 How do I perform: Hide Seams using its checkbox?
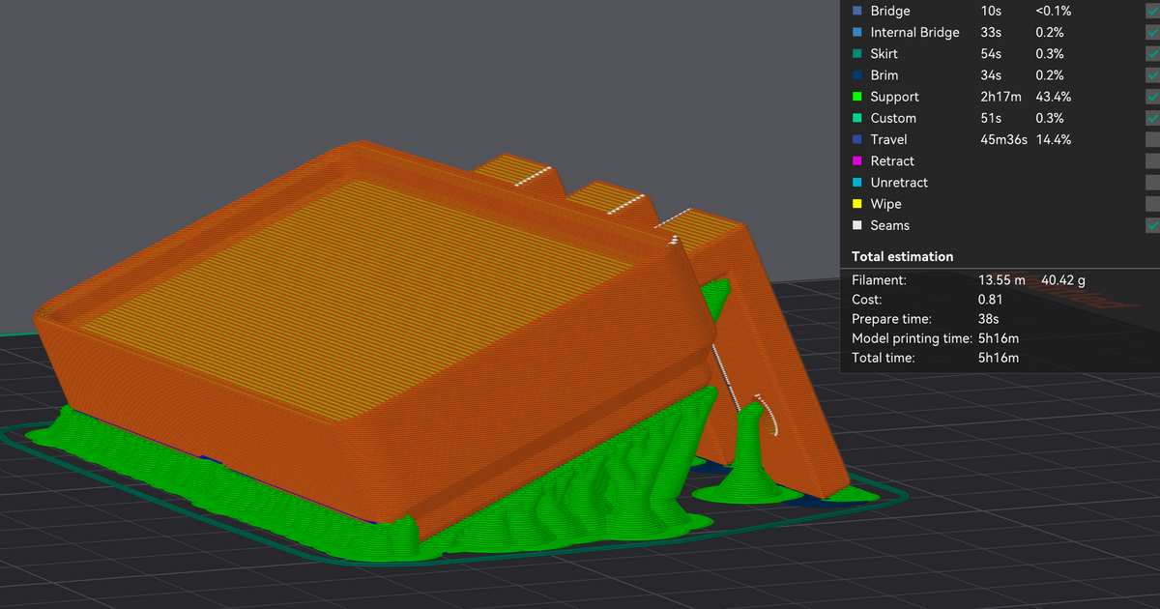[x=1152, y=225]
